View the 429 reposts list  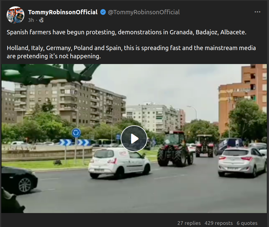[219, 223]
